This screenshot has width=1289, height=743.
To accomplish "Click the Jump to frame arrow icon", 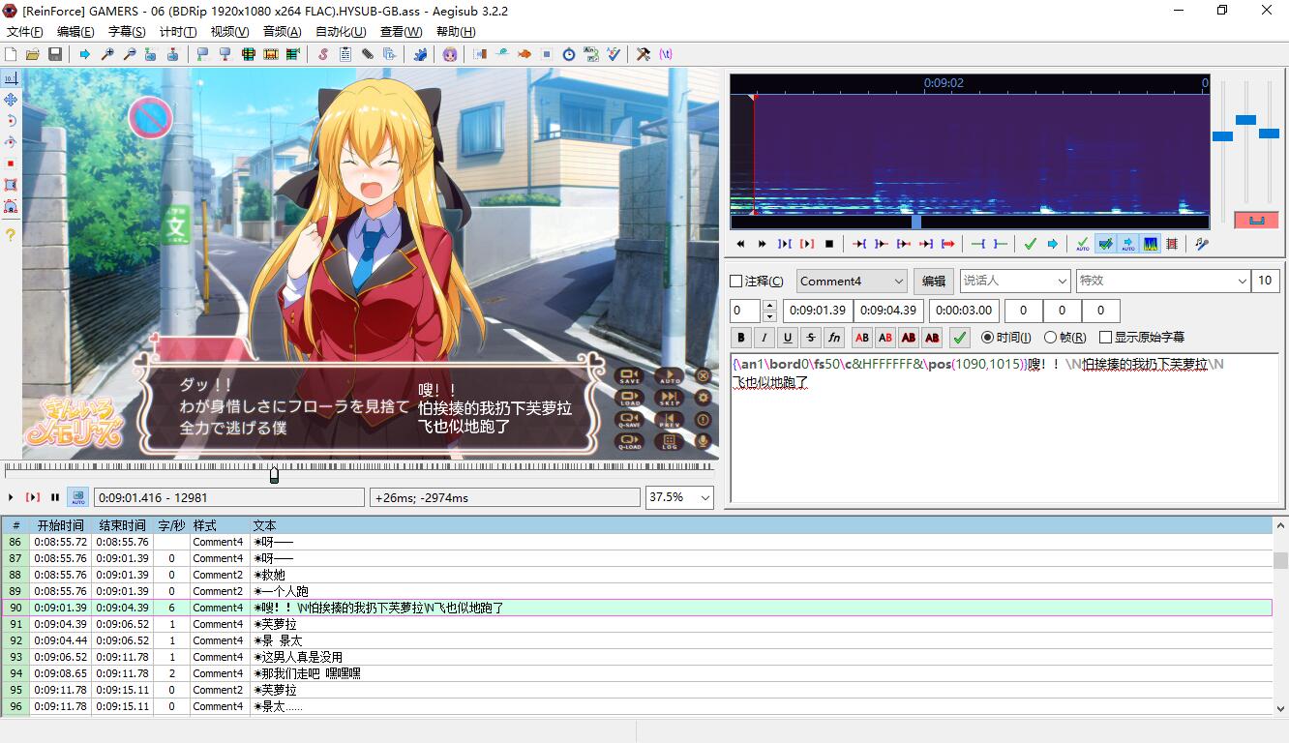I will (85, 54).
